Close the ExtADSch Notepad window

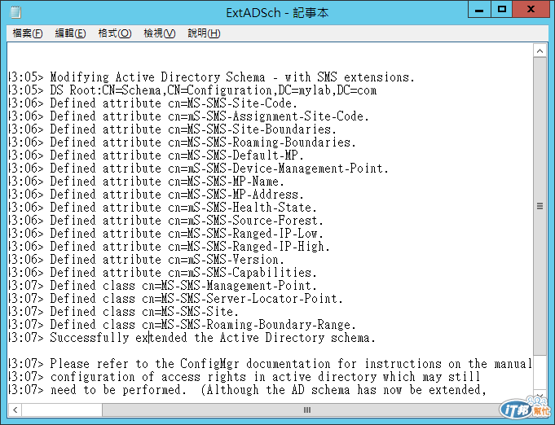[x=531, y=10]
